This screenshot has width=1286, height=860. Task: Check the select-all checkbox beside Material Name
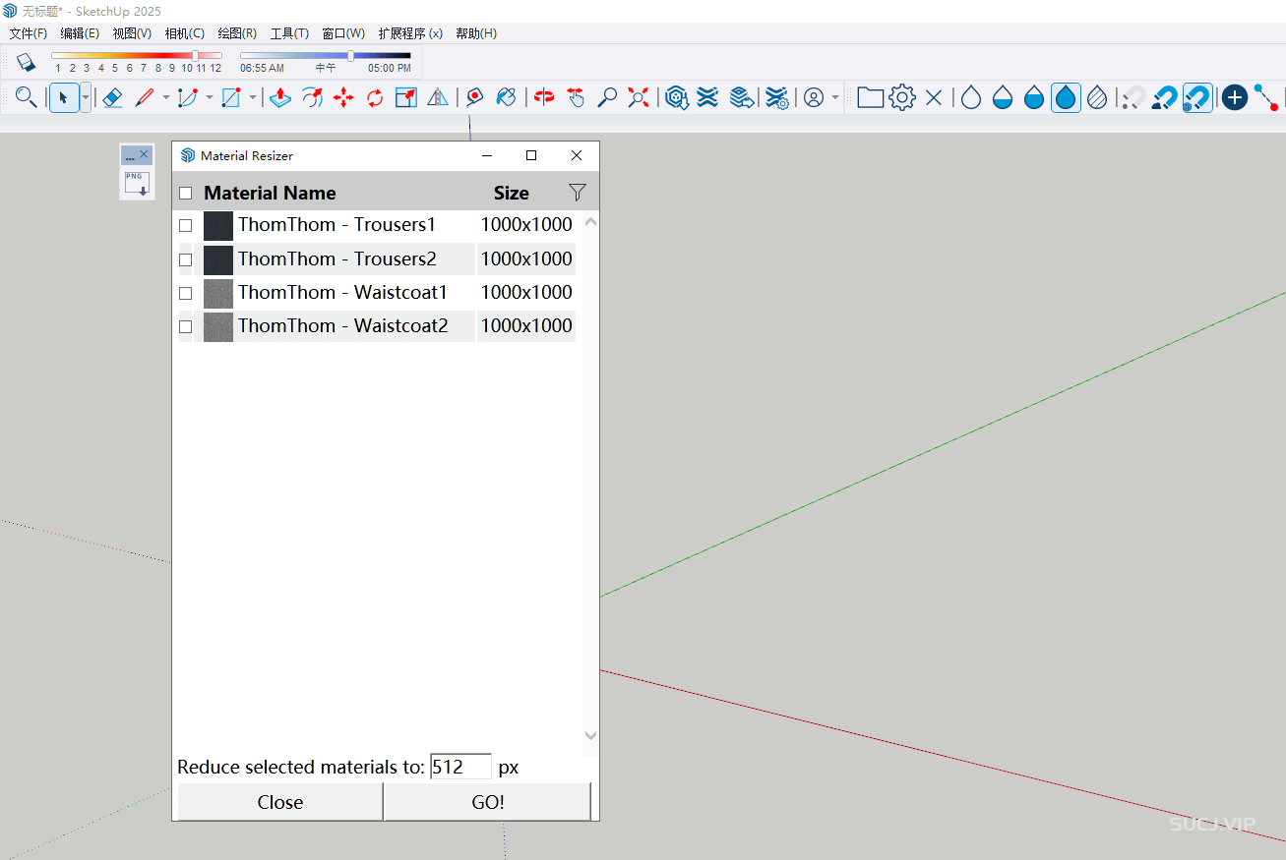point(185,194)
